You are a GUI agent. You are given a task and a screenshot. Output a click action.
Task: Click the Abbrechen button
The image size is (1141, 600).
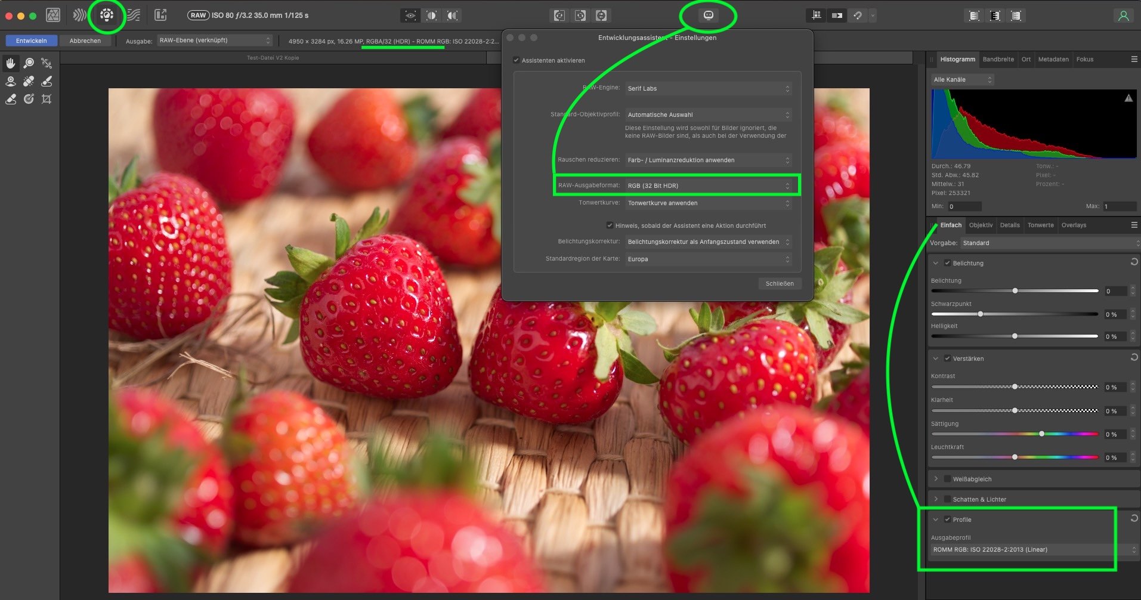pos(85,41)
